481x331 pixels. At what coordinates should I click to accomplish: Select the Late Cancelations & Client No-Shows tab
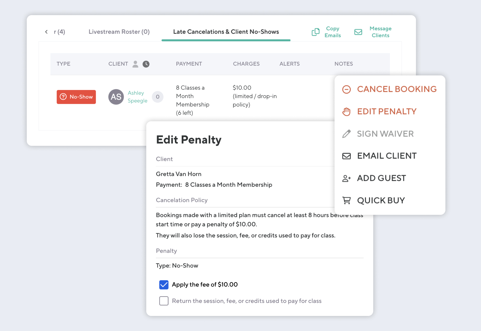click(x=226, y=32)
